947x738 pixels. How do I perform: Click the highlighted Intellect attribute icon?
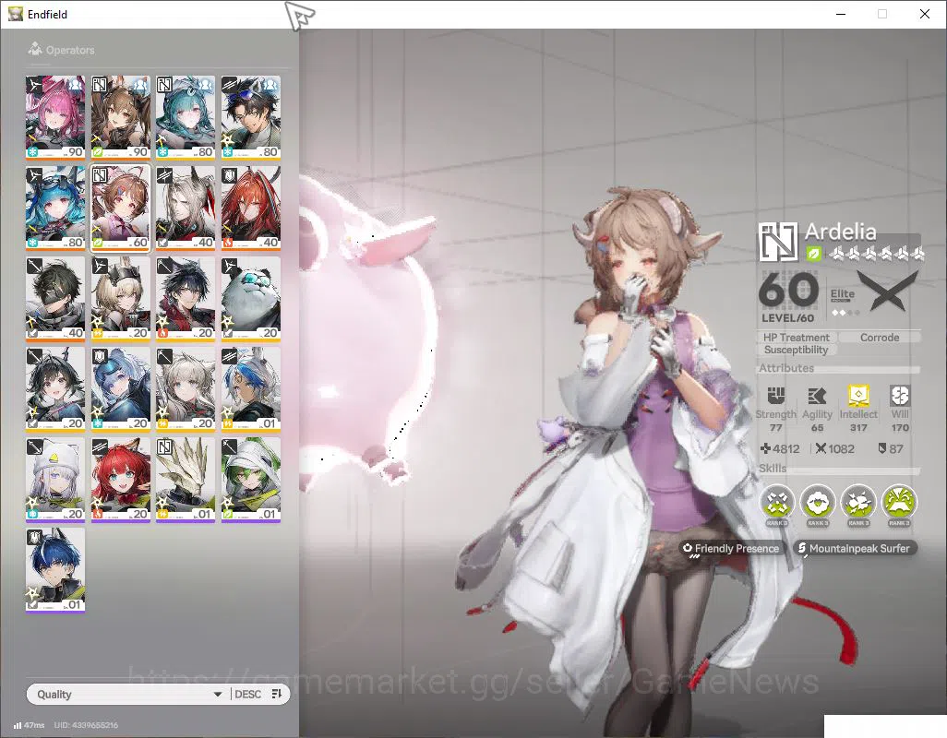[x=858, y=395]
